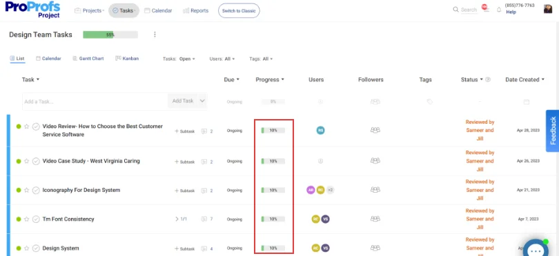Mark Video Case Study task complete
The image size is (559, 256).
point(36,161)
